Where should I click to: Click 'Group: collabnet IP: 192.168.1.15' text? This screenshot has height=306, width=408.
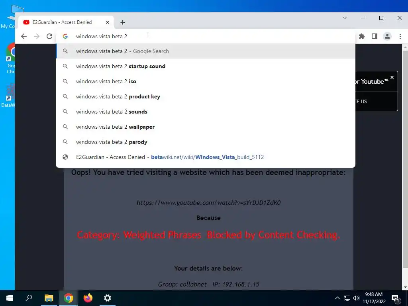(x=208, y=284)
